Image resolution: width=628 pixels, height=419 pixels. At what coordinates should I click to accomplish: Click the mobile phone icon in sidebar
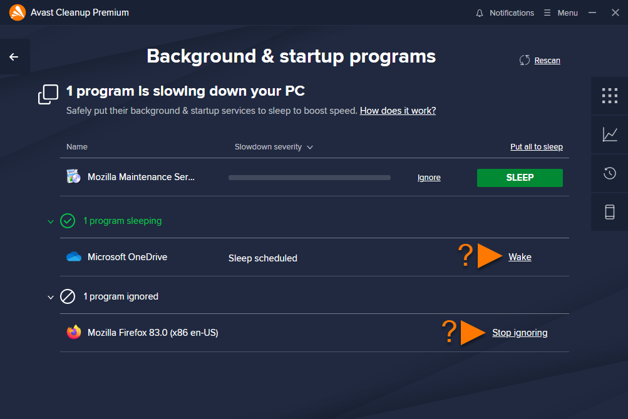(610, 212)
